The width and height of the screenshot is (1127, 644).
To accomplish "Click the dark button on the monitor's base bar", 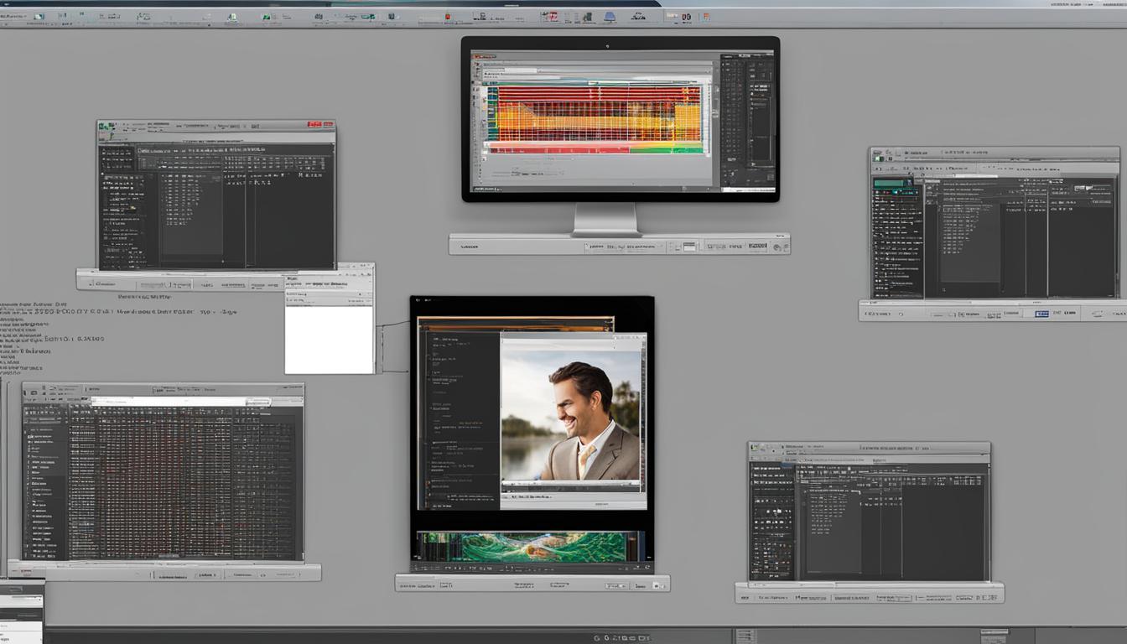I will [757, 247].
